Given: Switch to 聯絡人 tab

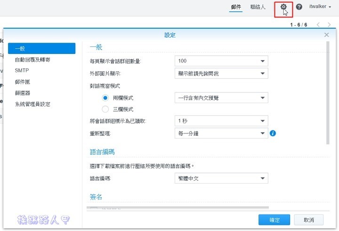Looking at the screenshot, I should pyautogui.click(x=258, y=7).
